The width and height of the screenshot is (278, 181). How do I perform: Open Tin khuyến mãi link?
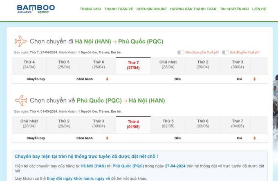(234, 9)
